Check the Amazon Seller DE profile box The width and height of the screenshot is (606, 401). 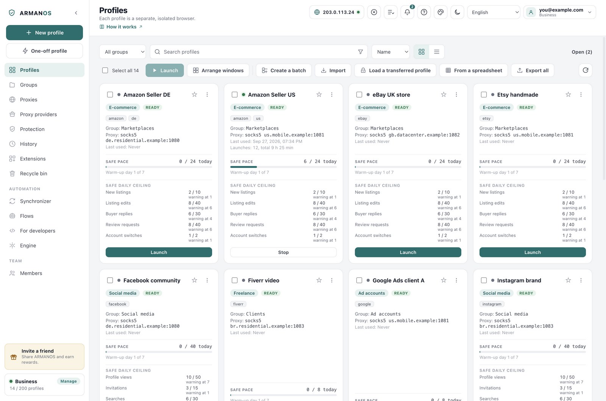click(110, 95)
